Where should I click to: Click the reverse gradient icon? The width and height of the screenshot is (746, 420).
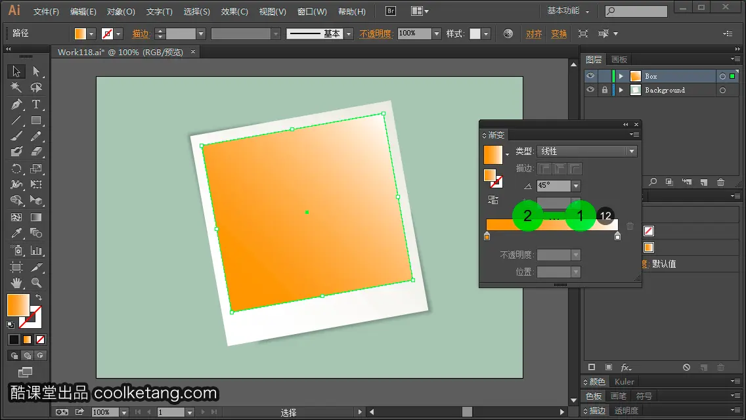click(x=493, y=199)
